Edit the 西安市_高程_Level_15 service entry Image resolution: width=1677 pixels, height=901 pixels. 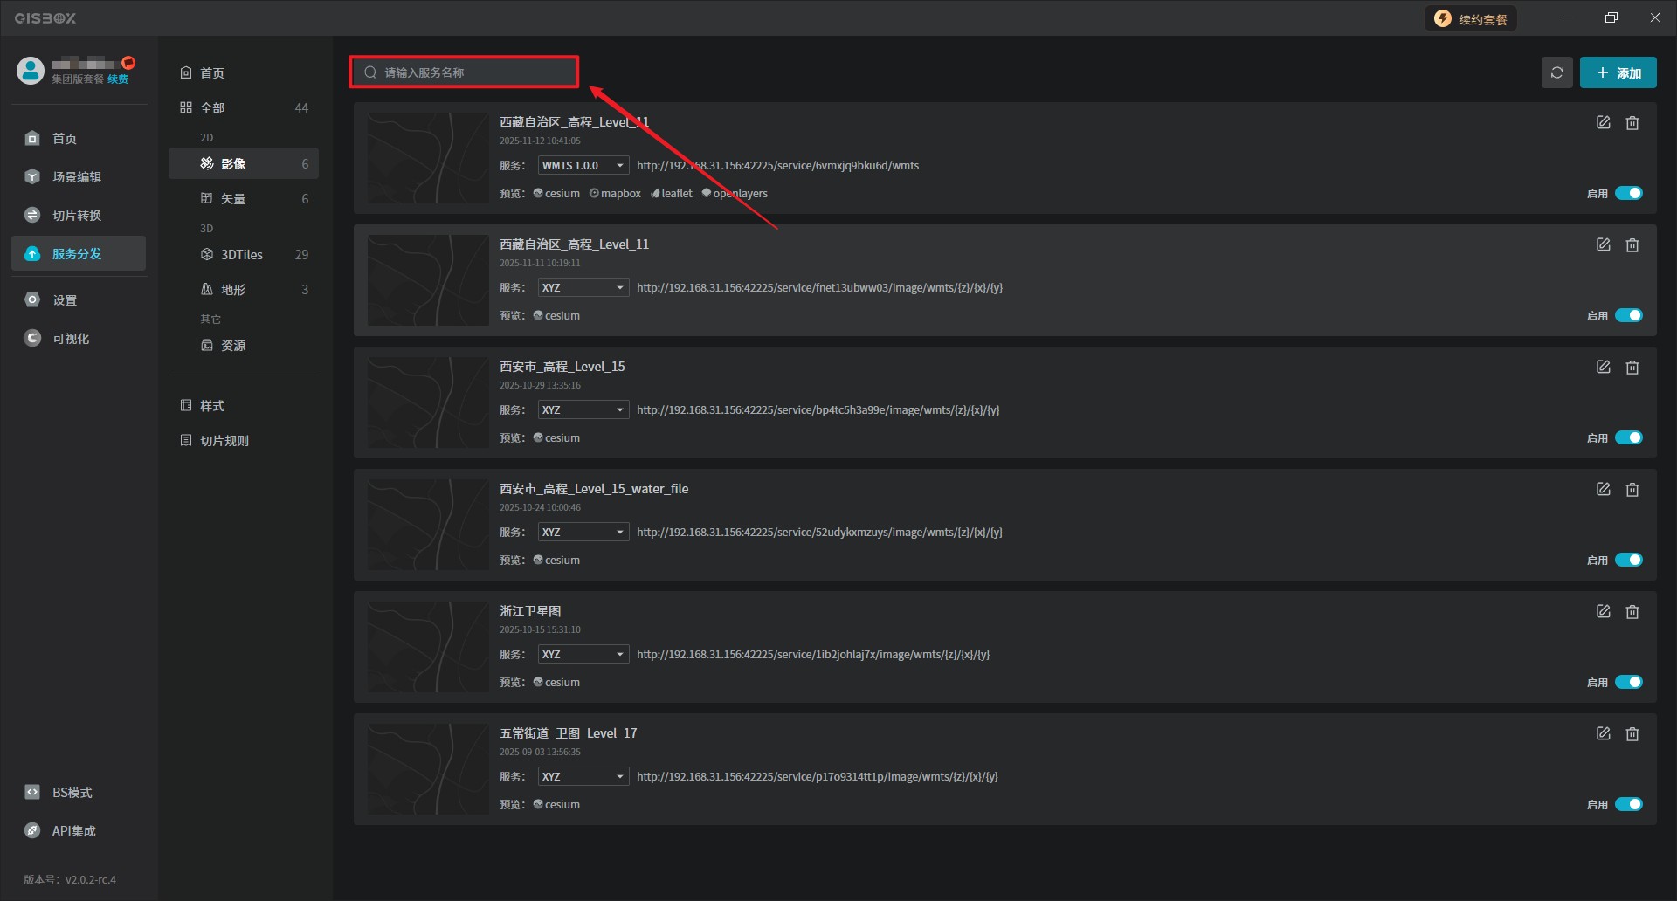(x=1603, y=368)
